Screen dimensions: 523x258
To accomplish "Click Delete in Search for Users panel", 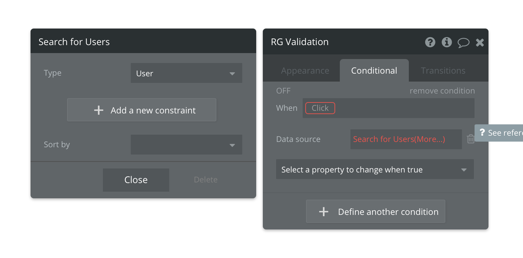I will tap(206, 180).
